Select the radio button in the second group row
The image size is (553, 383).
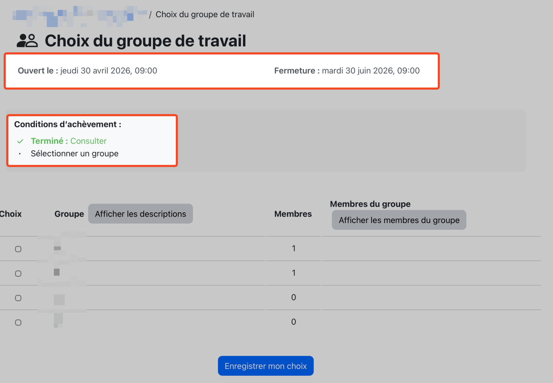point(18,274)
